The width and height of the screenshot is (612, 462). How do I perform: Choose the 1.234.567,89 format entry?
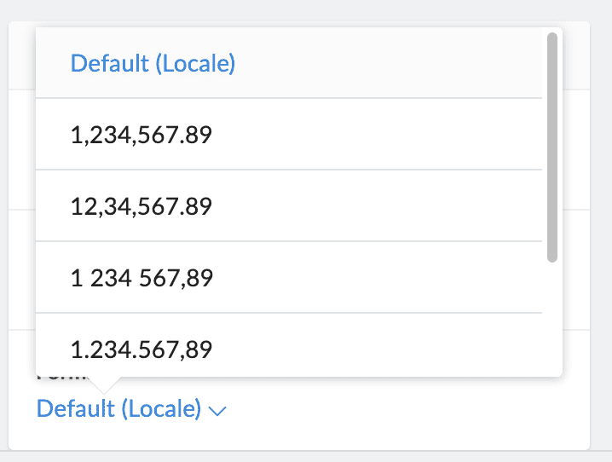coord(141,349)
